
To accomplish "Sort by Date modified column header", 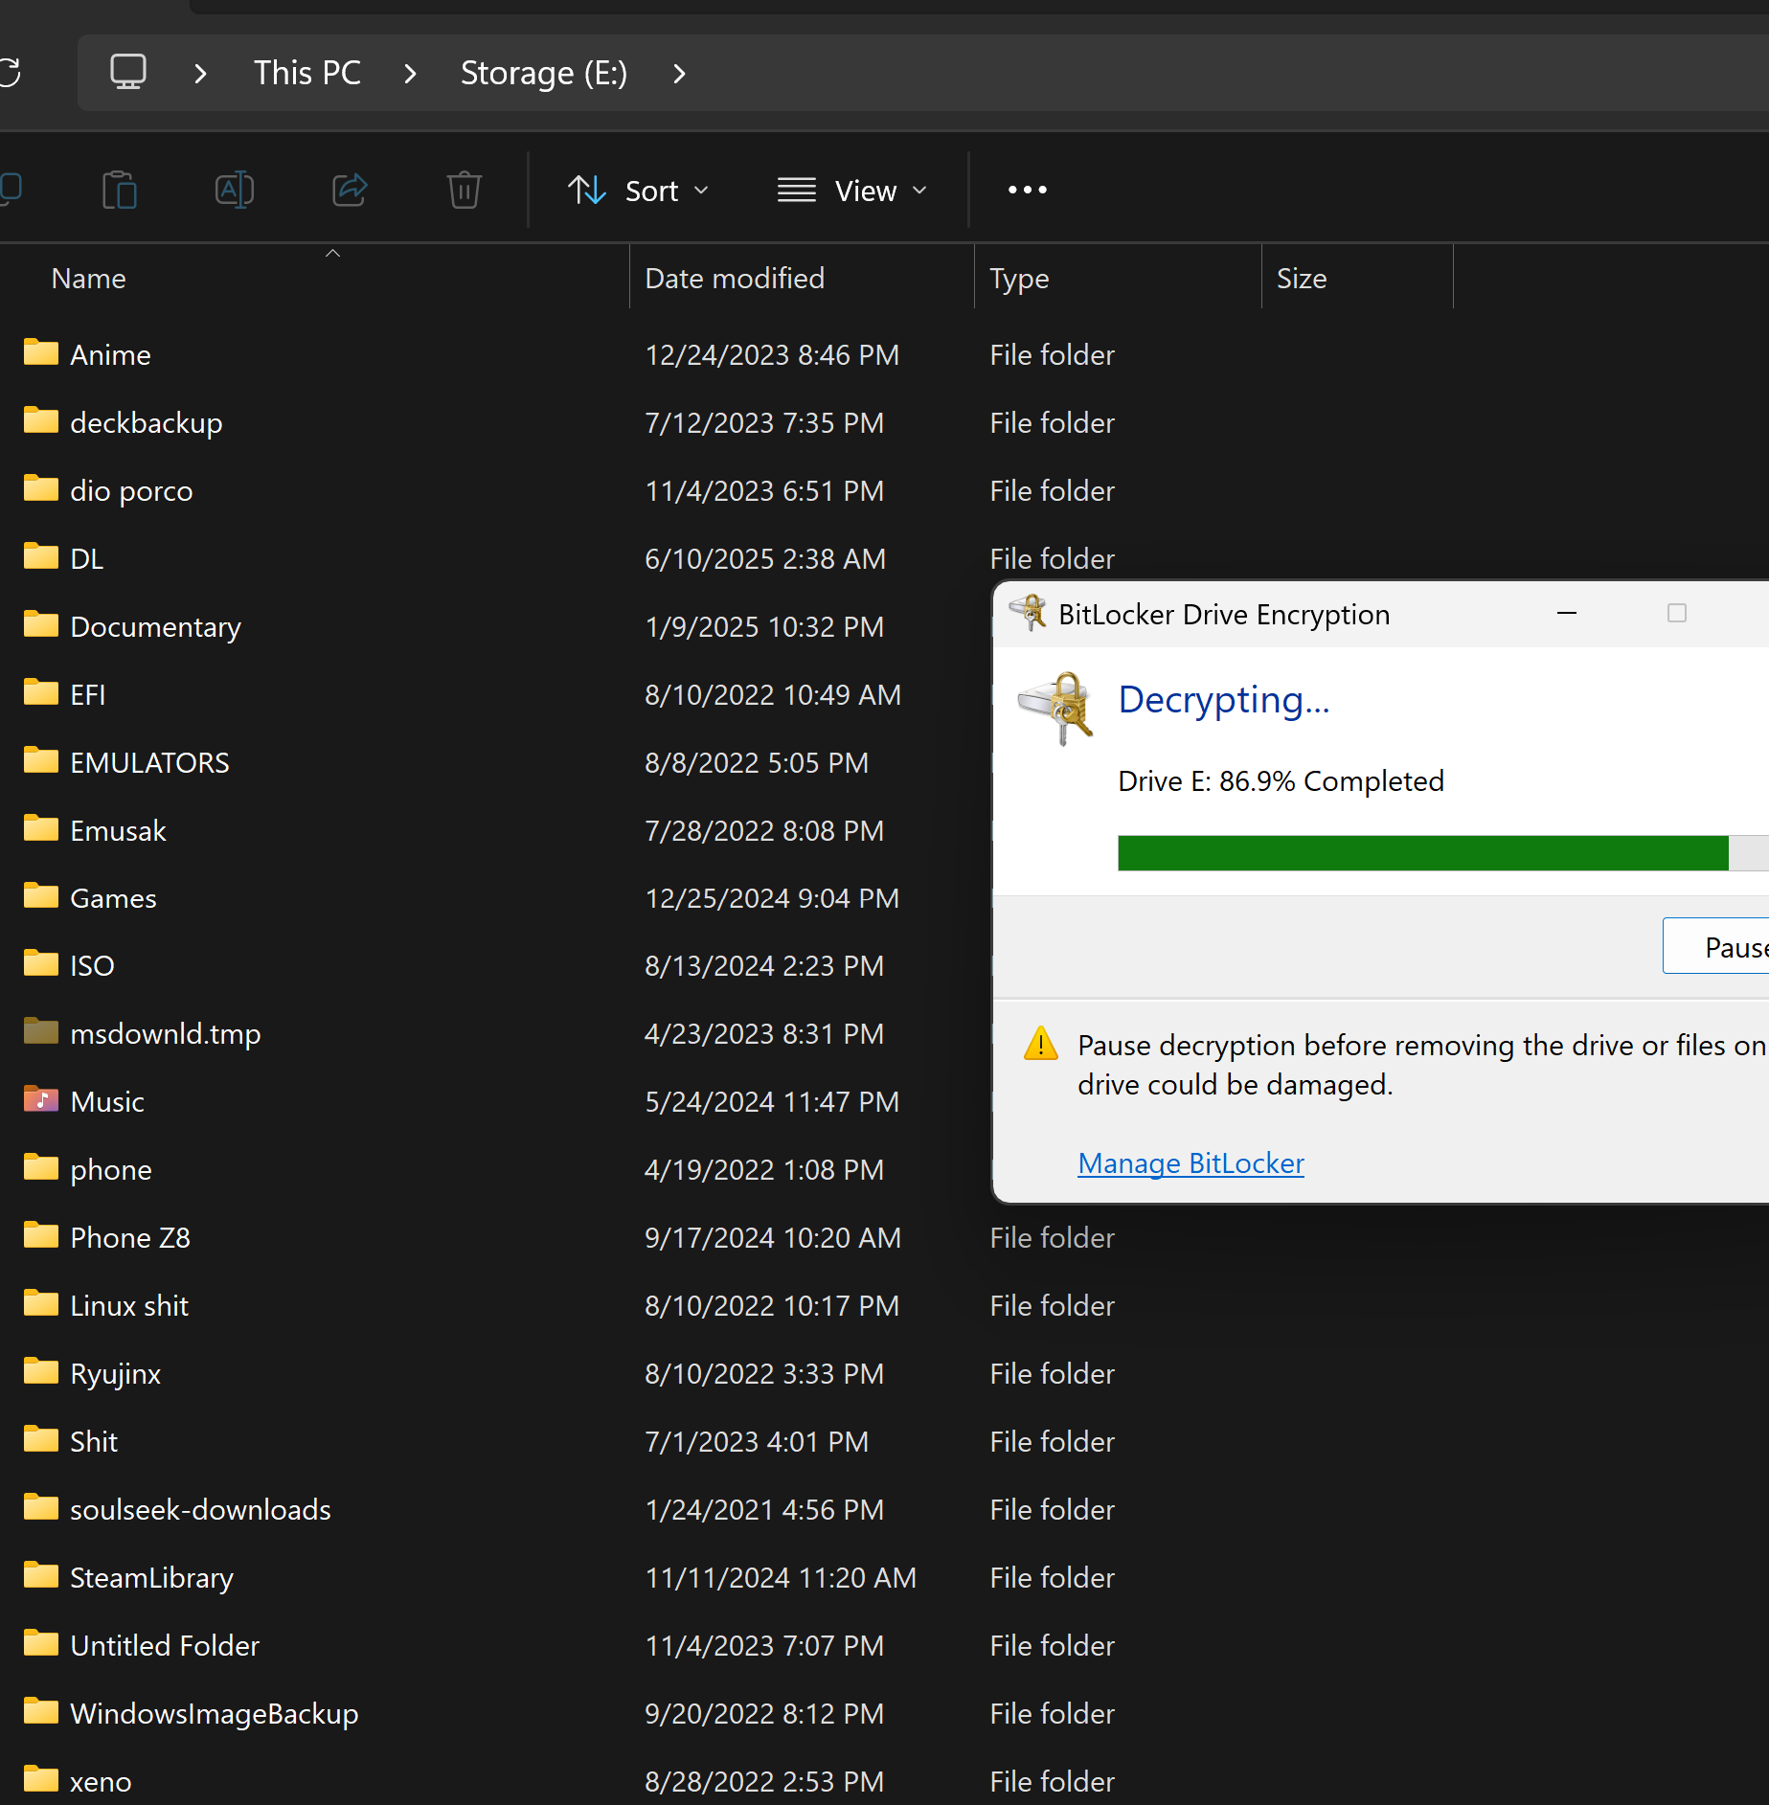I will tap(735, 279).
